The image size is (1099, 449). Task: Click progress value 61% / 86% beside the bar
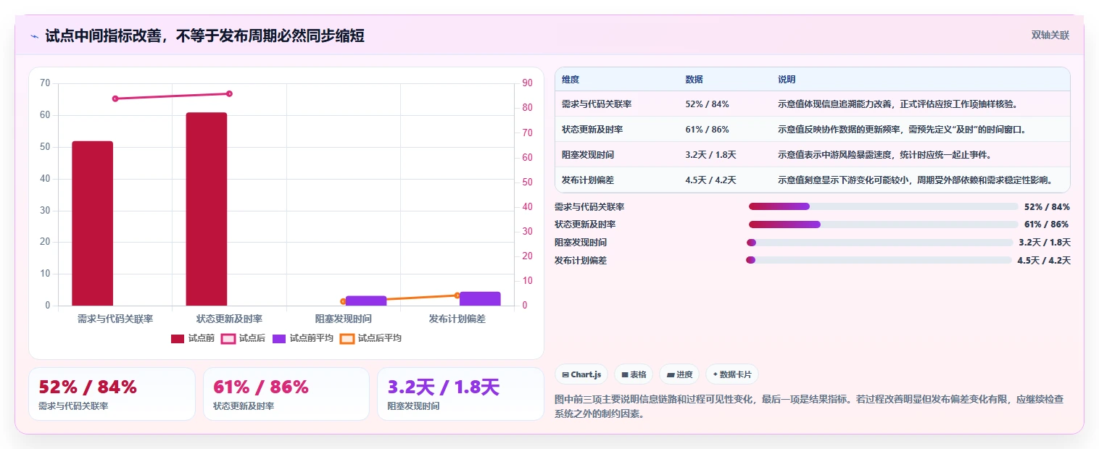(1047, 224)
